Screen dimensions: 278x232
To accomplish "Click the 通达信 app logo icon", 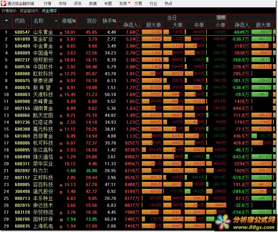I will coord(3,3).
